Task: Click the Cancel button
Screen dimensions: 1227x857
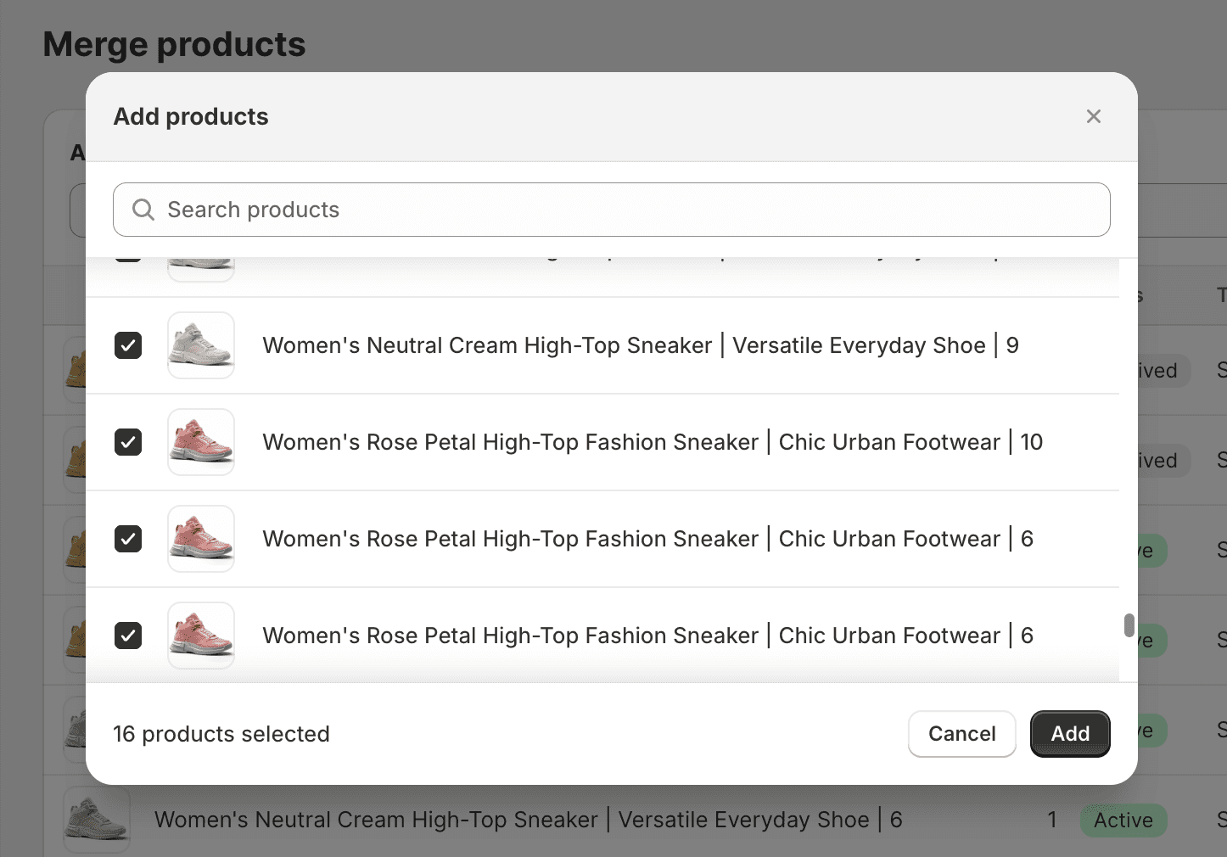Action: (961, 734)
